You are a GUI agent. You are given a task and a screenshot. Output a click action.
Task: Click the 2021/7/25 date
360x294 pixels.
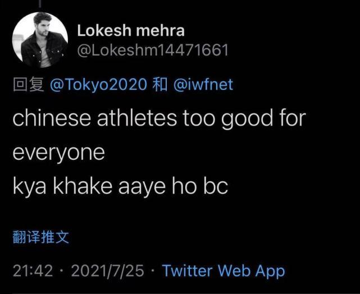(x=107, y=271)
